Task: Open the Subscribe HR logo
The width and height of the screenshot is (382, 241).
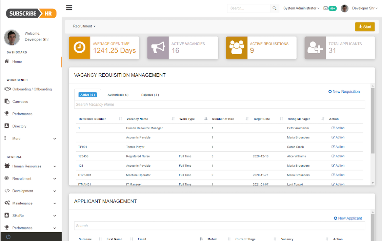Action: tap(31, 13)
